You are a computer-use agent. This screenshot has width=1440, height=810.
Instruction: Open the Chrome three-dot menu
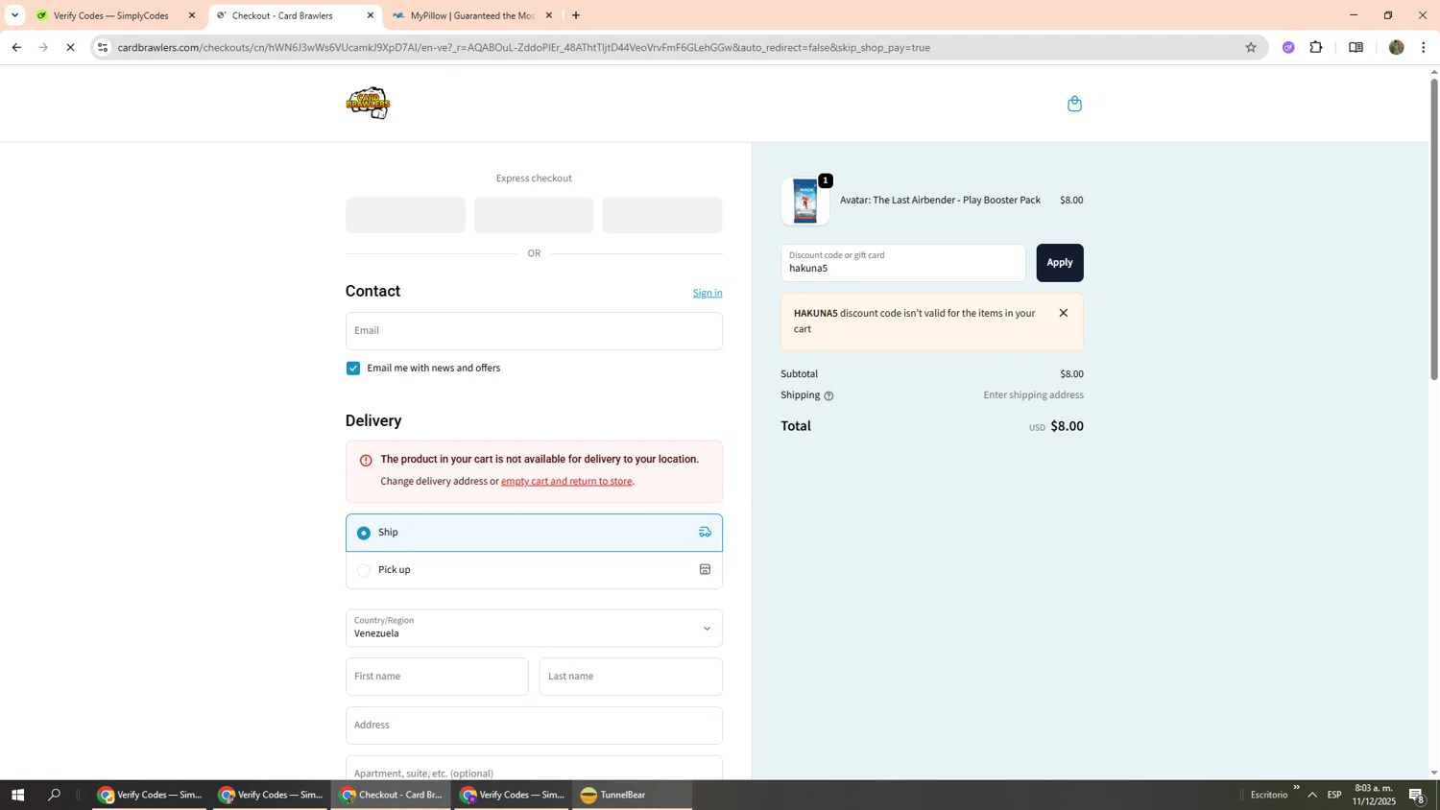[x=1424, y=47]
